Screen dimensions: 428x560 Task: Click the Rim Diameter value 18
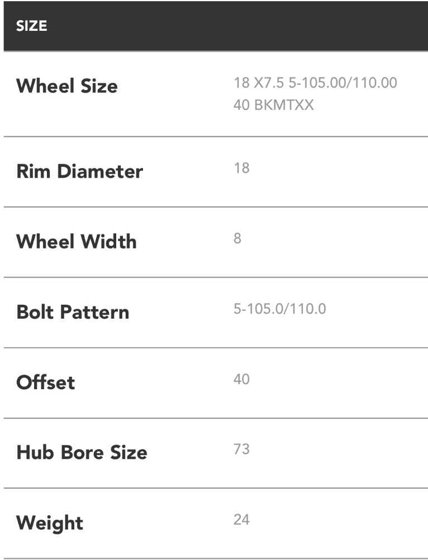coord(241,168)
